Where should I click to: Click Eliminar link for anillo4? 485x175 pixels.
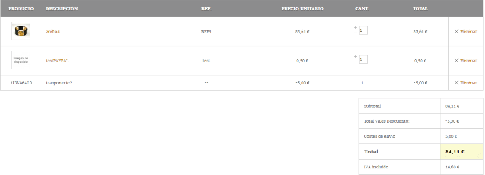tap(469, 32)
